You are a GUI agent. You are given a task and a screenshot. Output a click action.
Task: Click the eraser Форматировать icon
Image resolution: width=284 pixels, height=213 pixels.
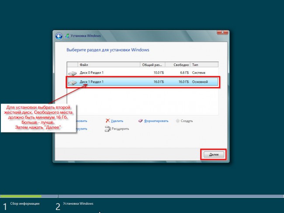pos(141,121)
